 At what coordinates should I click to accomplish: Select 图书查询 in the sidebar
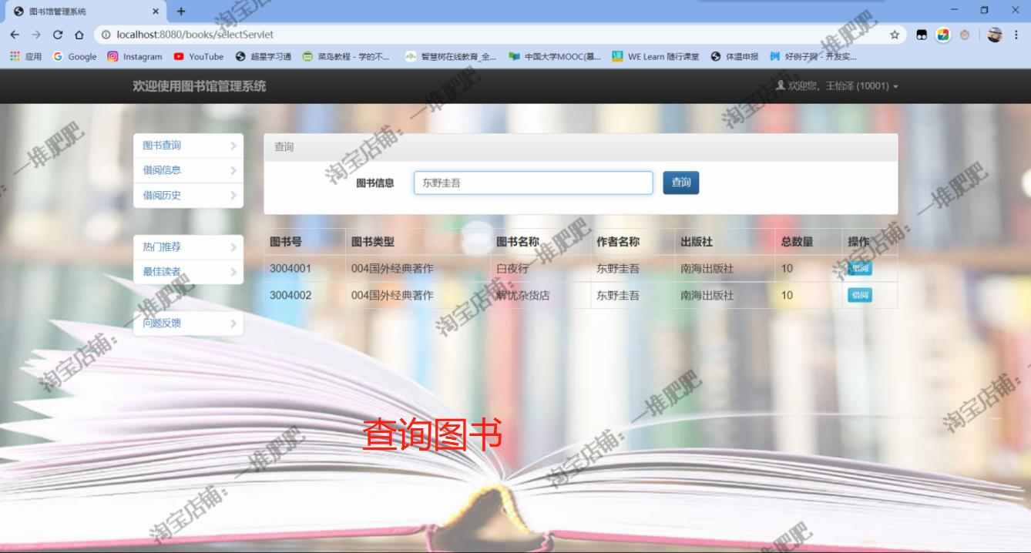point(188,146)
